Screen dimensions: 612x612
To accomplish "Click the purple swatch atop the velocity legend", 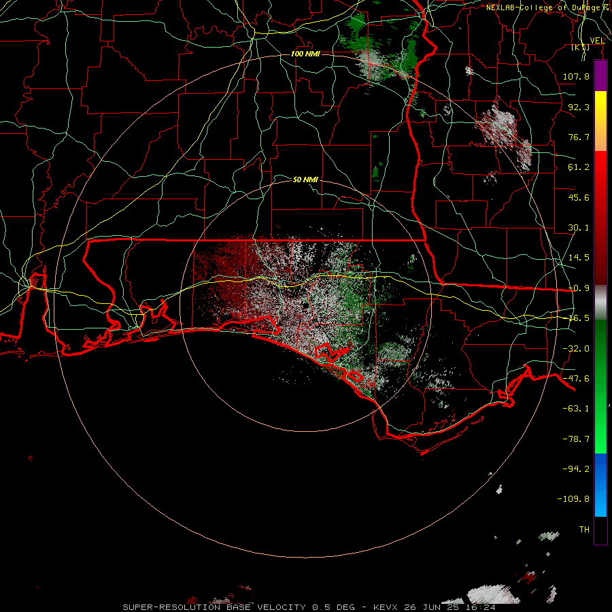I will click(600, 75).
